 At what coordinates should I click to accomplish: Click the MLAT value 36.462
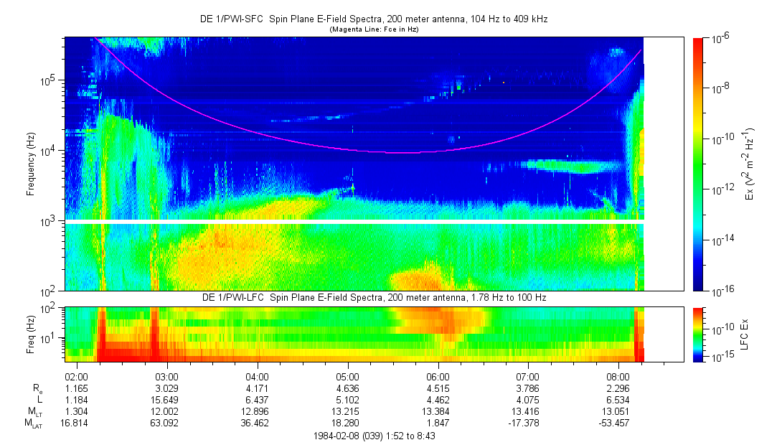(255, 423)
